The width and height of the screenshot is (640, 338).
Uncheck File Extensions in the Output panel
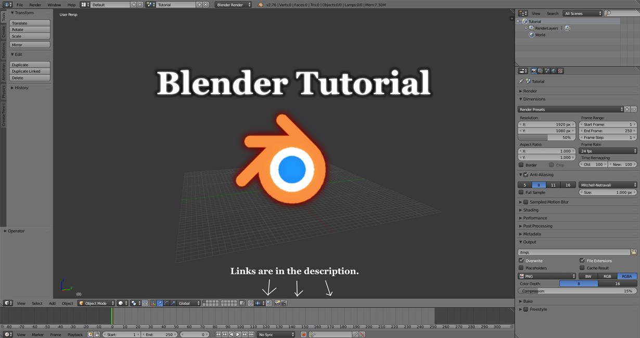tap(581, 261)
